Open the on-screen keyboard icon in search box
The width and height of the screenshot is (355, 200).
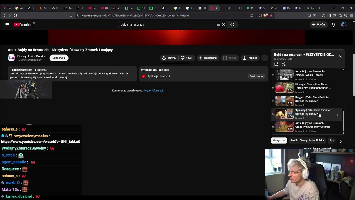click(x=218, y=24)
